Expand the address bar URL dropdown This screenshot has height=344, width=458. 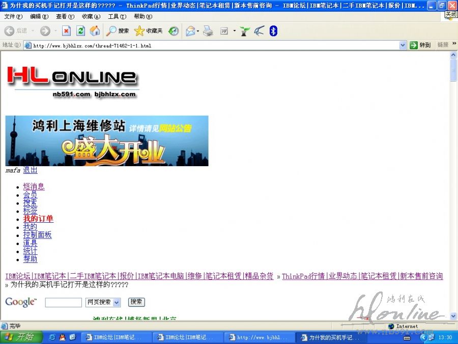[x=403, y=45]
